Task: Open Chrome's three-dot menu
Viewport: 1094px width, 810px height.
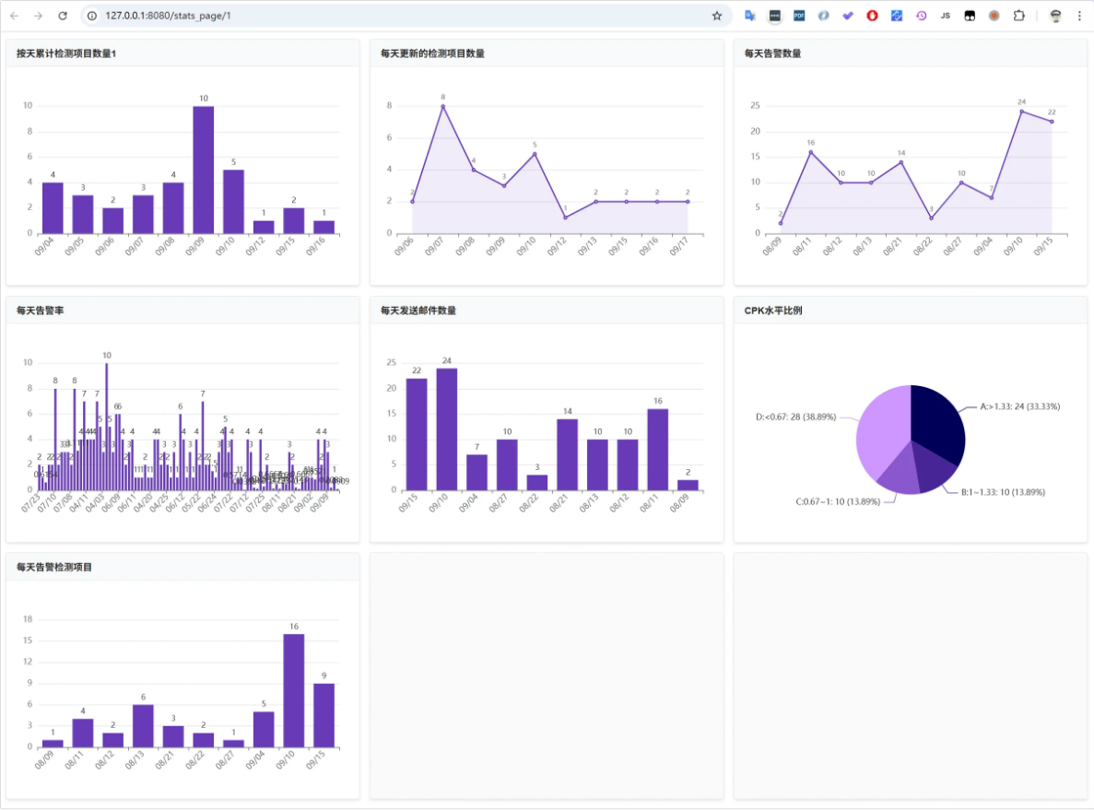Action: [1079, 16]
